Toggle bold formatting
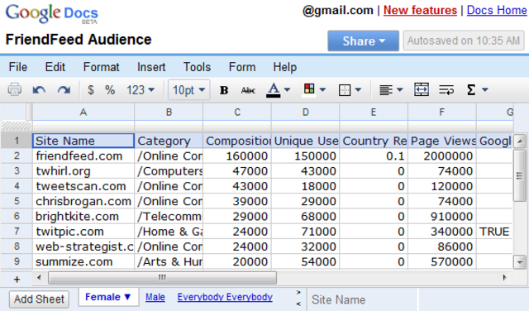The image size is (529, 311). tap(224, 90)
